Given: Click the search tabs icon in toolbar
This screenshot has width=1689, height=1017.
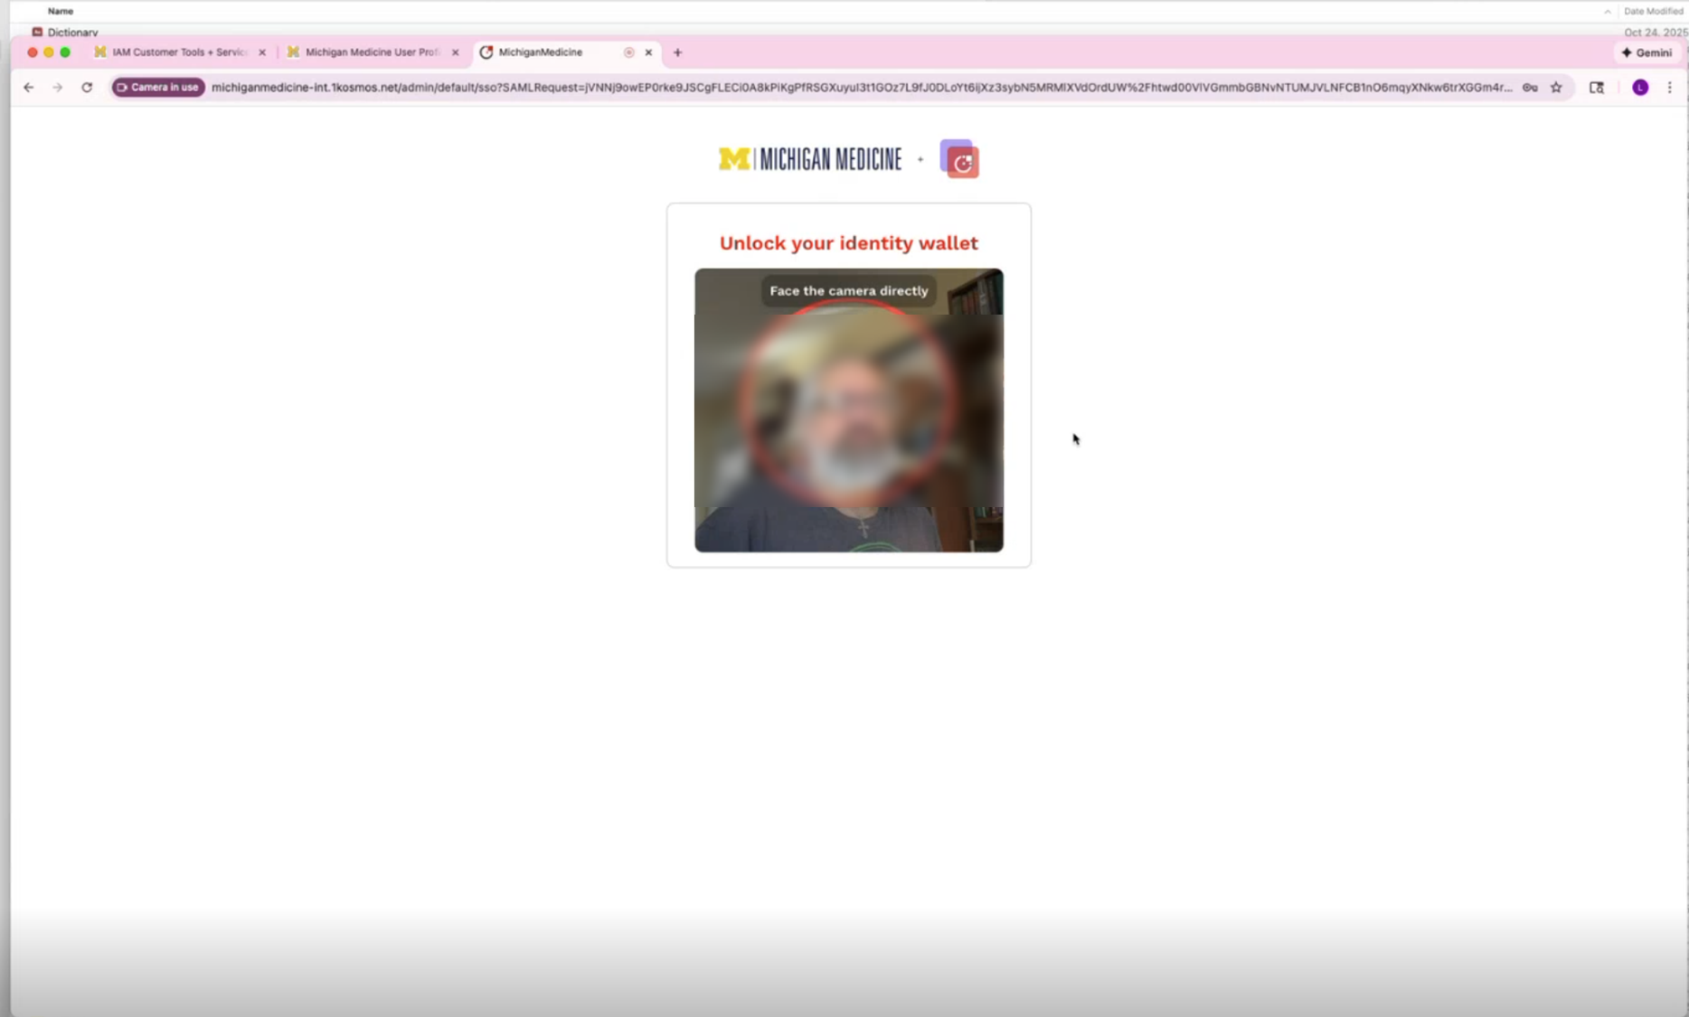Looking at the screenshot, I should coord(1597,88).
